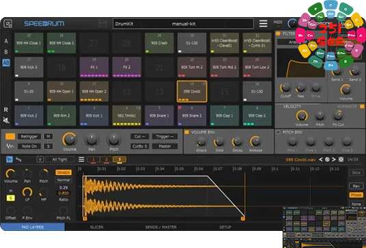Open the Note On dropdown
Screen dimensions: 366x248
click(x=29, y=146)
